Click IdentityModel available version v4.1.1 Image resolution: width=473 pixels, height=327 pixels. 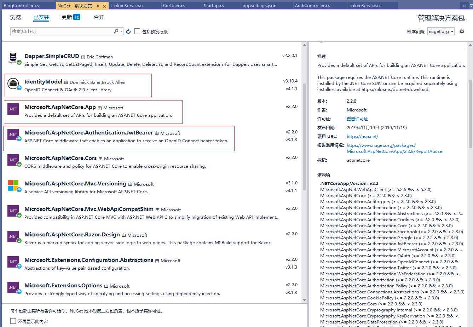click(292, 89)
